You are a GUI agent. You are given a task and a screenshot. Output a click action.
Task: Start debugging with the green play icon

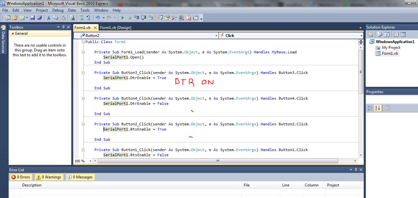[x=123, y=18]
